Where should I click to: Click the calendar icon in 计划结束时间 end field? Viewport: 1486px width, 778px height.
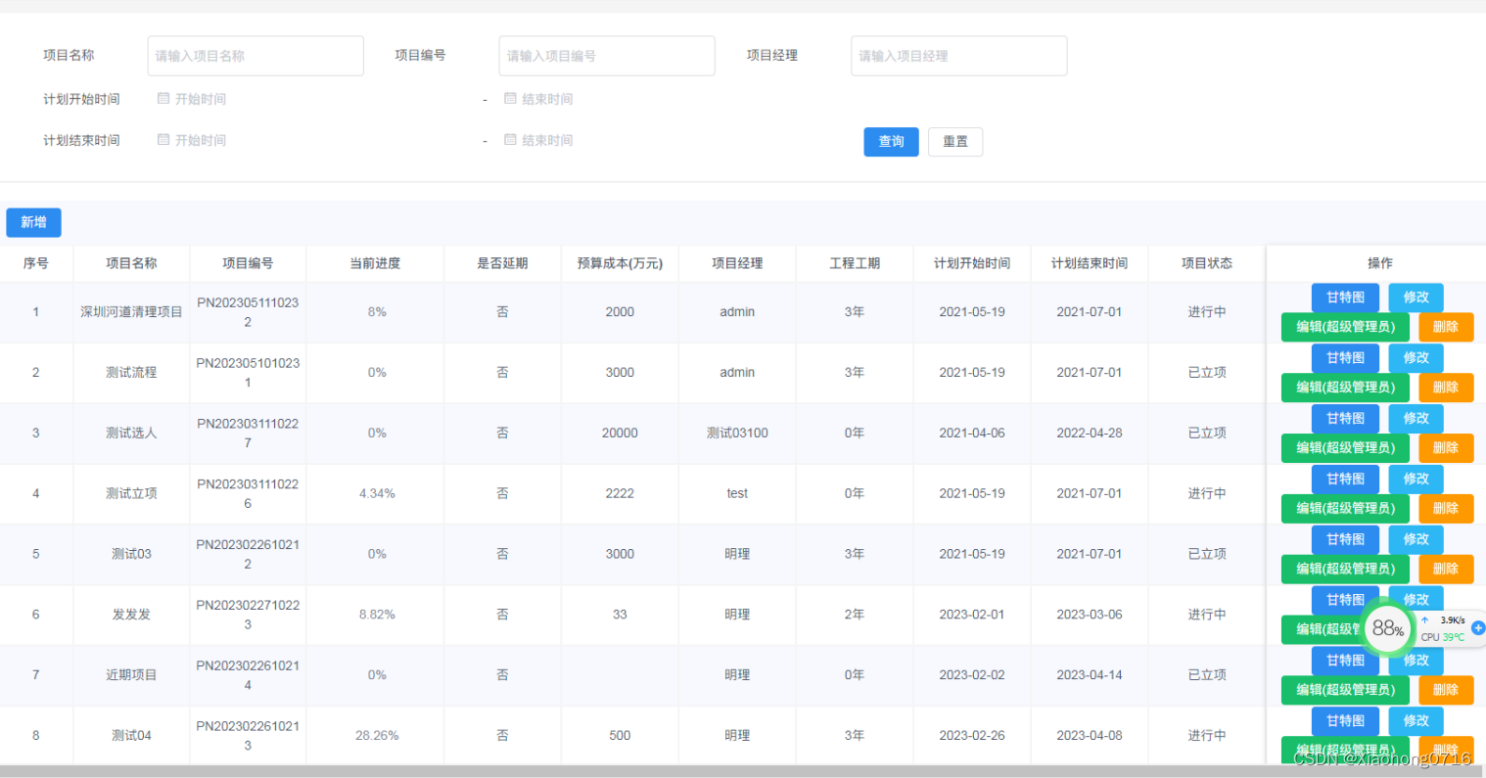510,140
